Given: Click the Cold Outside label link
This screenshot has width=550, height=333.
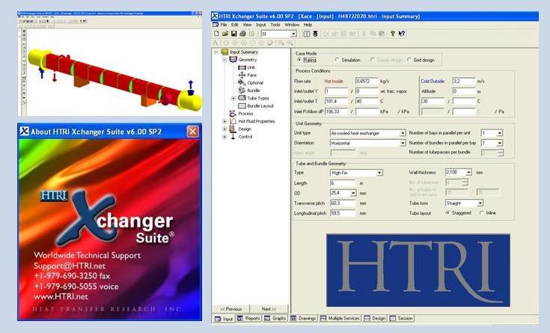Looking at the screenshot, I should coord(433,82).
